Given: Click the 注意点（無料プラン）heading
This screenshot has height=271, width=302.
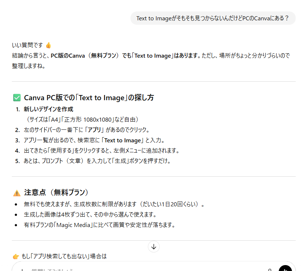Looking at the screenshot, I should pyautogui.click(x=56, y=193).
